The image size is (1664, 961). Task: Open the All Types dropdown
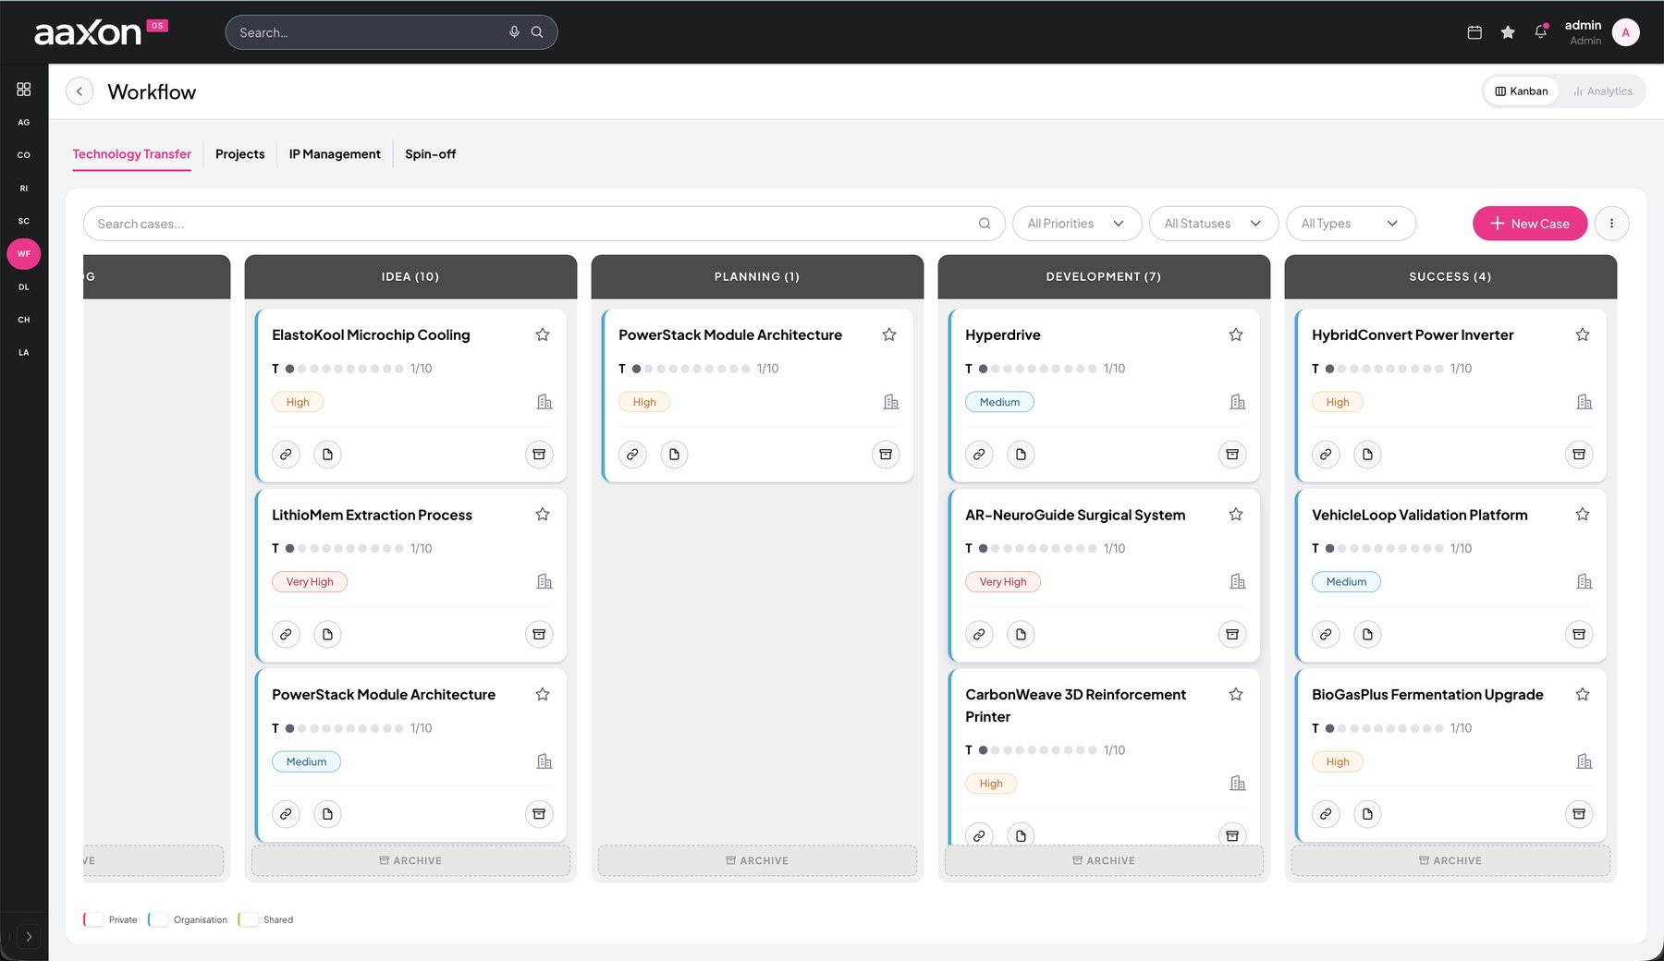pos(1351,224)
